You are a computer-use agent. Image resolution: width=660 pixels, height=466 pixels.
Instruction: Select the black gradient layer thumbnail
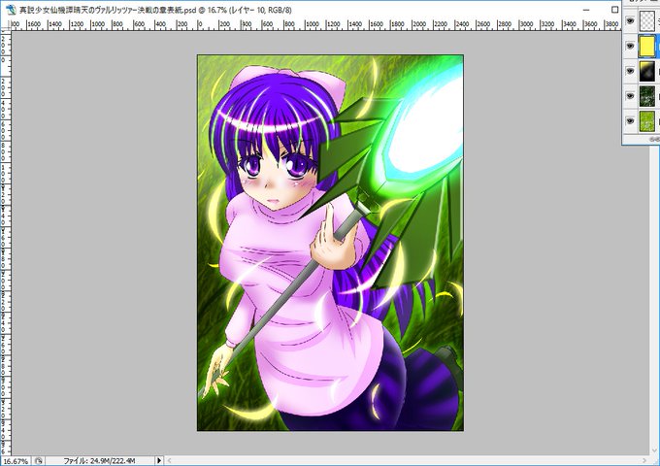[x=647, y=71]
